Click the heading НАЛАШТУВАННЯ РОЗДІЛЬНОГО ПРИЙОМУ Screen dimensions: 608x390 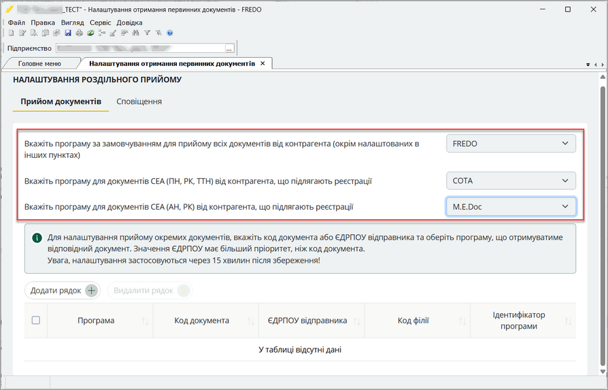coord(97,80)
